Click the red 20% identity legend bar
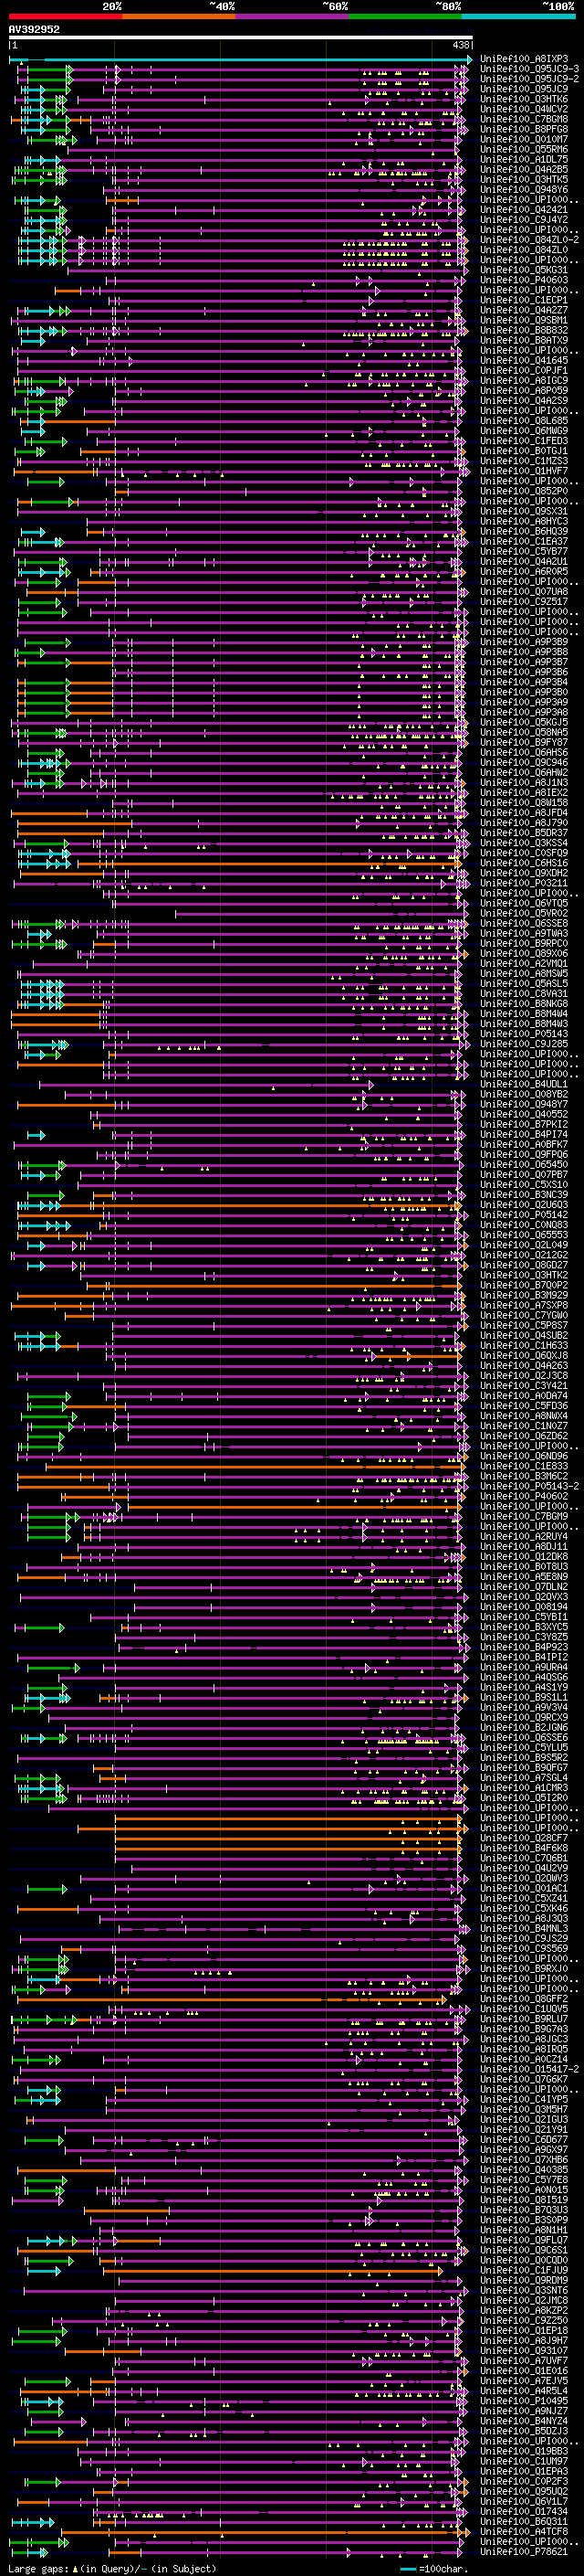The image size is (584, 2576). 65,16
